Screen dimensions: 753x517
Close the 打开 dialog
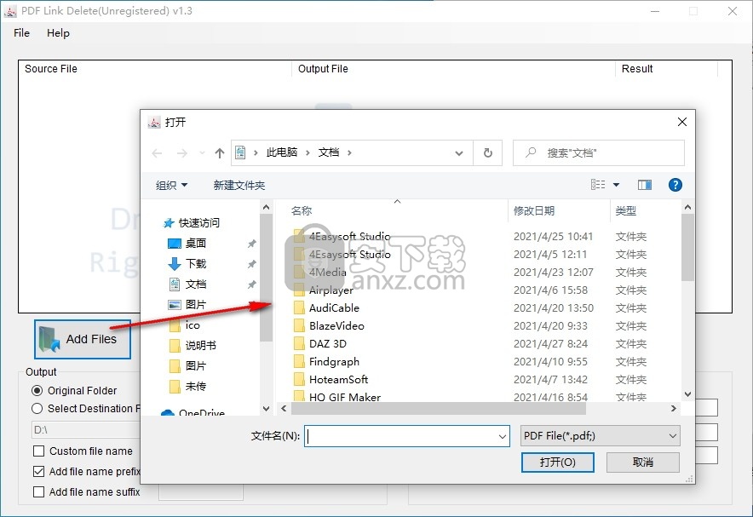click(682, 122)
